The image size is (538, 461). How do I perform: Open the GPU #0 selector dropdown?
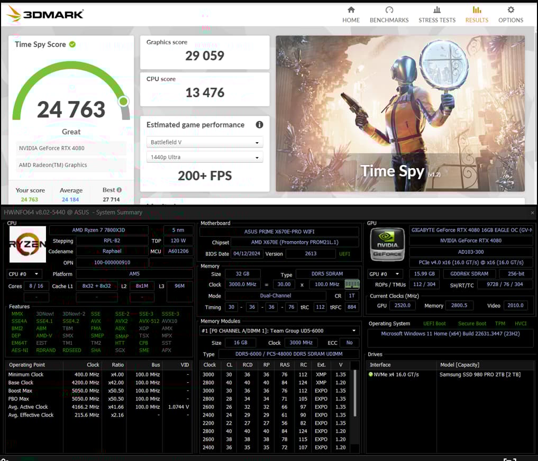[385, 274]
